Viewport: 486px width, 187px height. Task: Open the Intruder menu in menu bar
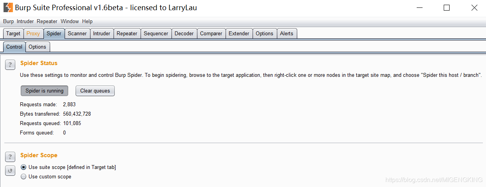25,22
